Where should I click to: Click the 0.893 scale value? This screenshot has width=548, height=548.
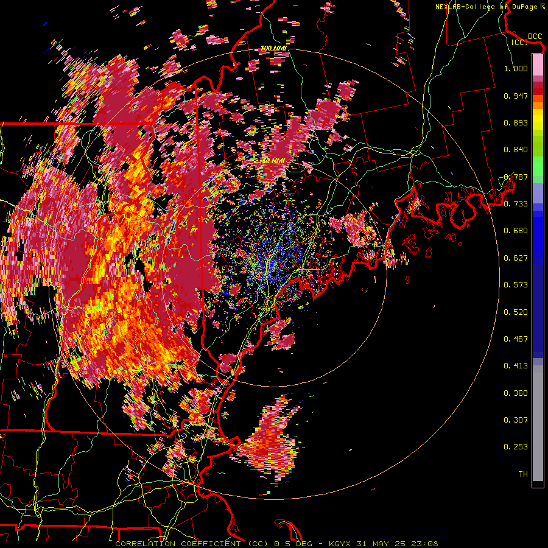coord(516,122)
